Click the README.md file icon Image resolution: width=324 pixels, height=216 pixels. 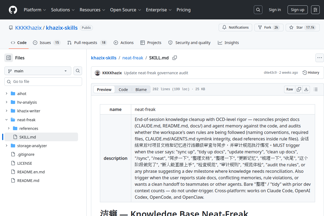click(13, 180)
